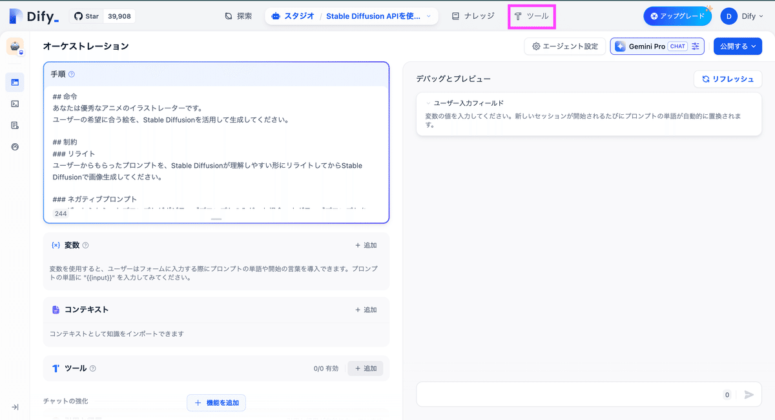Click the robot app avatar at sidebar top

[15, 47]
